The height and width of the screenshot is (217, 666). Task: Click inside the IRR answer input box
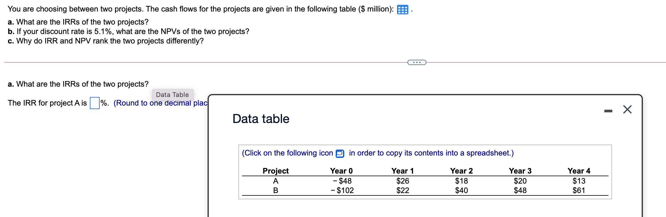click(94, 103)
